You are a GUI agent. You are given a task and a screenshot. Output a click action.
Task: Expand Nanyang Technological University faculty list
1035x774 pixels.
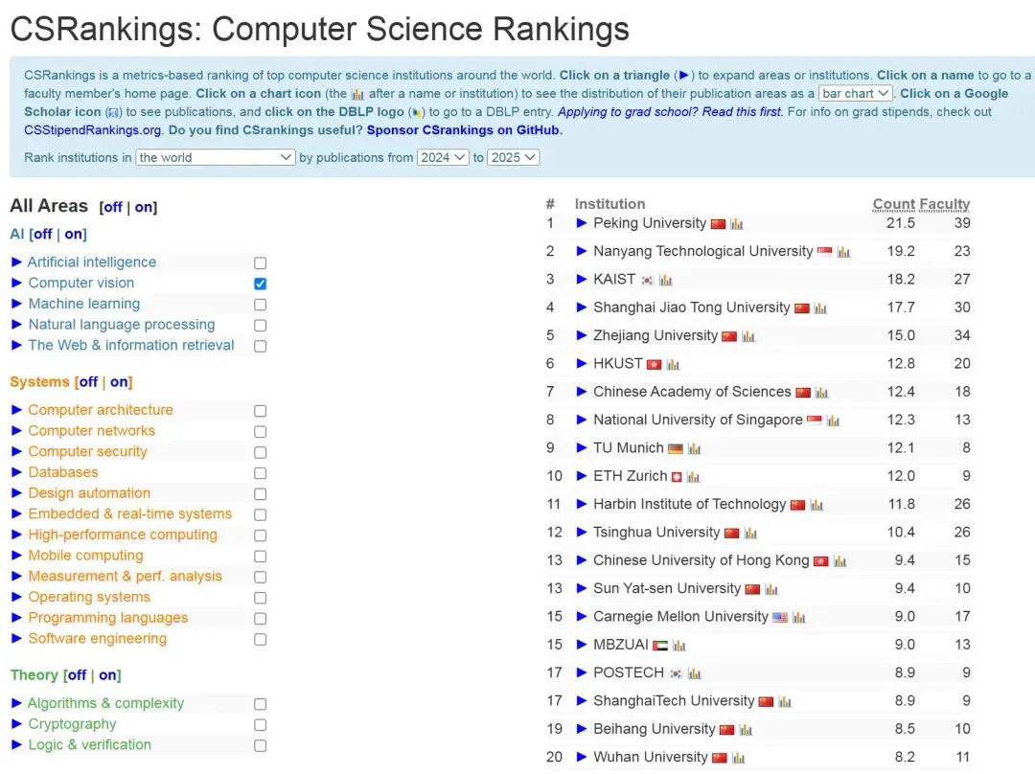[582, 252]
